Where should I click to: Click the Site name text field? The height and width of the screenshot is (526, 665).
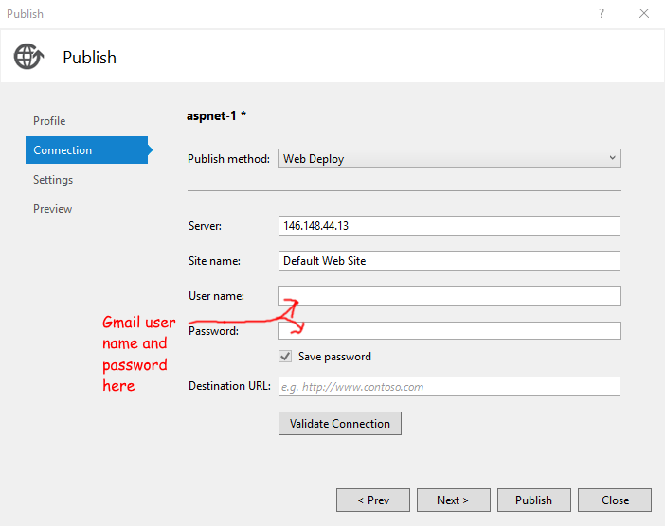coord(449,261)
